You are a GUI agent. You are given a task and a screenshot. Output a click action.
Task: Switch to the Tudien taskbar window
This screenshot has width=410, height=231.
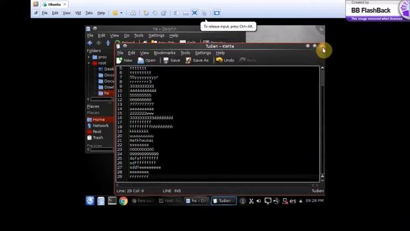[x=224, y=201]
